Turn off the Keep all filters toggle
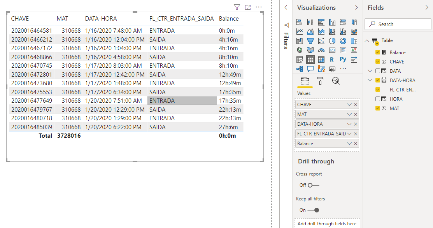The image size is (433, 228). pyautogui.click(x=313, y=210)
